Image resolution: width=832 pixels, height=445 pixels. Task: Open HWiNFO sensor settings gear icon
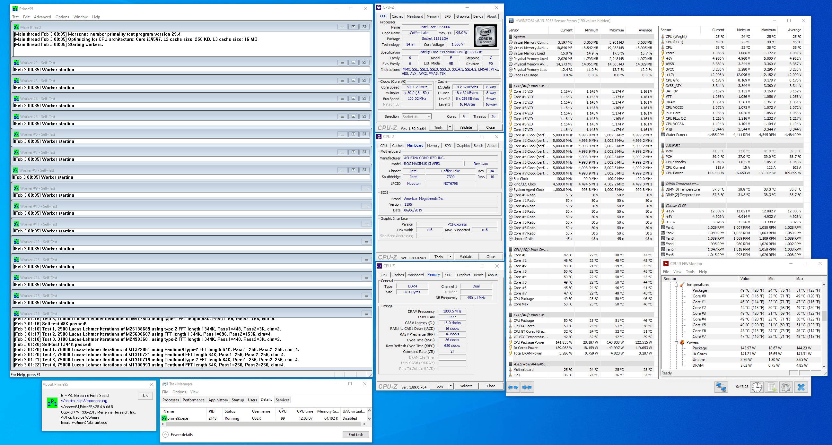[x=786, y=387]
